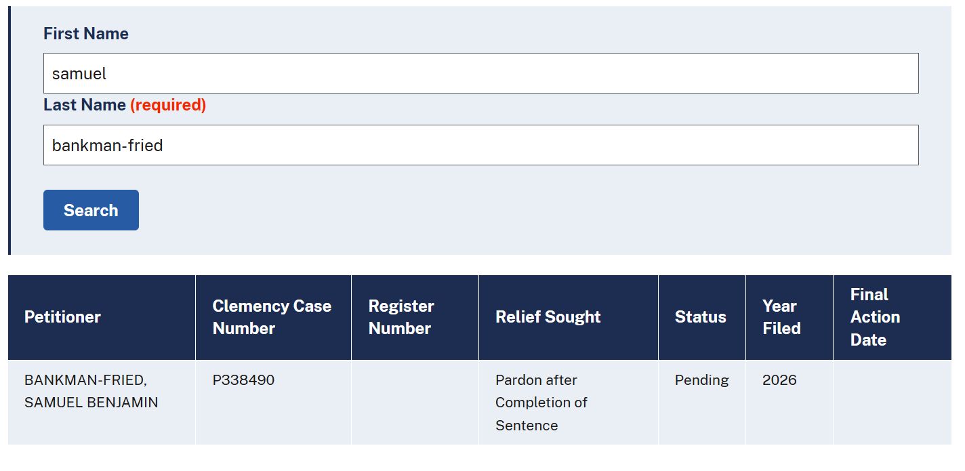Click the Last Name (required) label
Screen dimensions: 965x471
pyautogui.click(x=125, y=105)
